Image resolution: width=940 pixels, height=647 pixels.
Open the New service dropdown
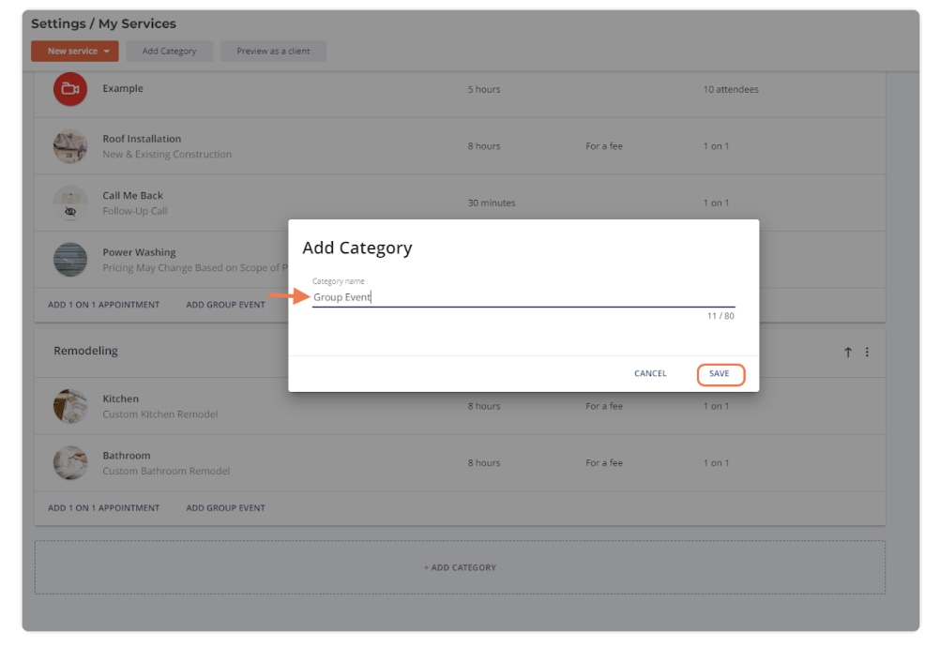75,52
